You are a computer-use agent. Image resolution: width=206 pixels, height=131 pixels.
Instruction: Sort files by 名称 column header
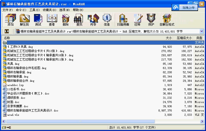(x=7, y=38)
